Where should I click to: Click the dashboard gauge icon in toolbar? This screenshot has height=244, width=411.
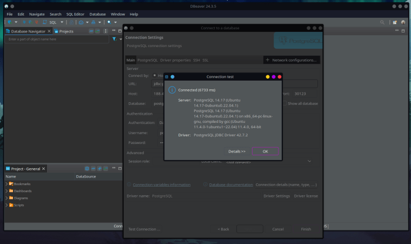81,22
